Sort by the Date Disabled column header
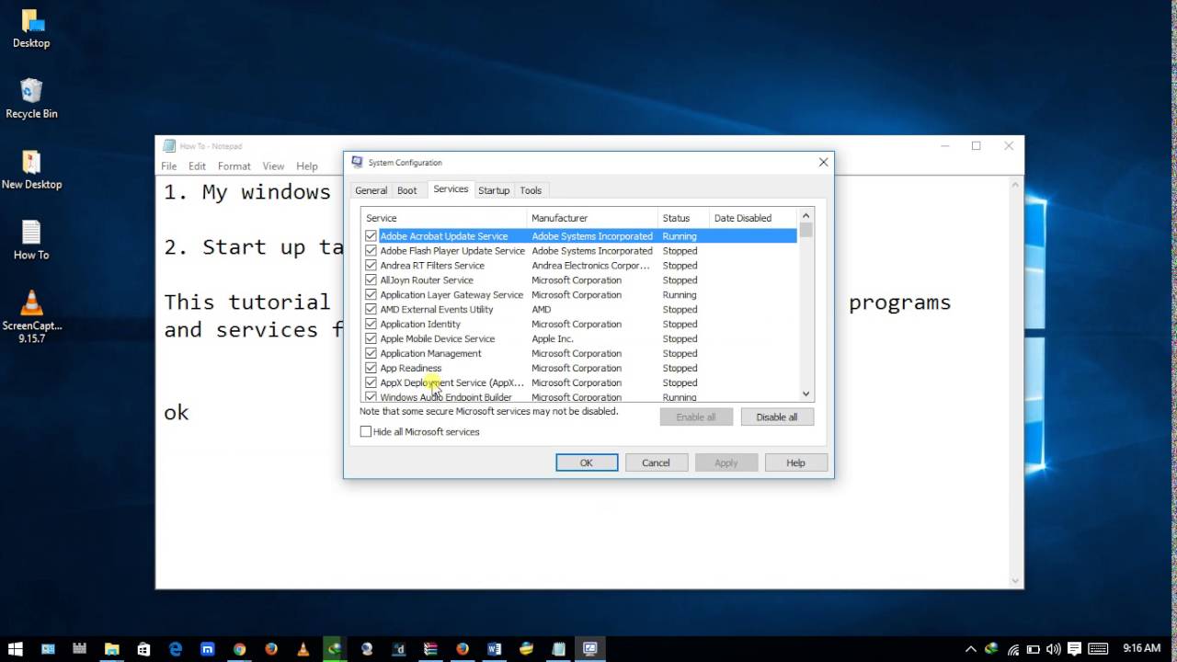The height and width of the screenshot is (662, 1177). pyautogui.click(x=753, y=218)
